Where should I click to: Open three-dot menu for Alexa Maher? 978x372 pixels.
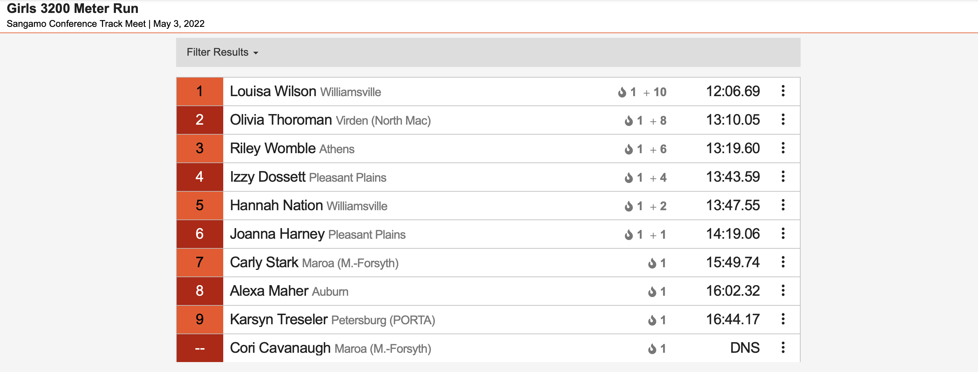pyautogui.click(x=783, y=290)
